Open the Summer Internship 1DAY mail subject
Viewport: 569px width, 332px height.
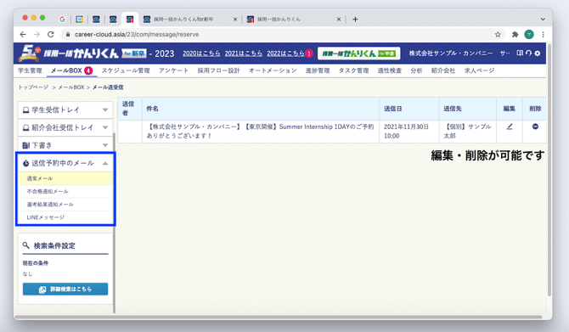point(260,131)
